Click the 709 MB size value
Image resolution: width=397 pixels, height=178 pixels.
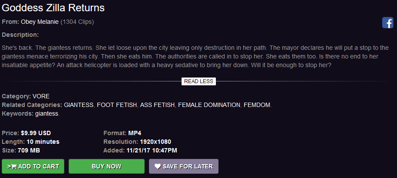pyautogui.click(x=30, y=150)
